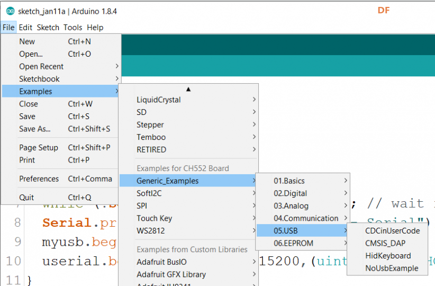Expand the Open Recent submenu
The image size is (435, 286).
(61, 67)
